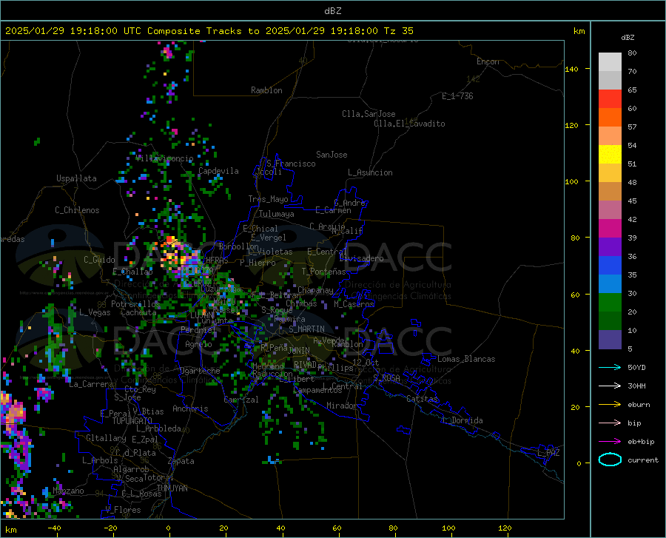Click the '-40' tick on horizontal km axis

coord(54,528)
